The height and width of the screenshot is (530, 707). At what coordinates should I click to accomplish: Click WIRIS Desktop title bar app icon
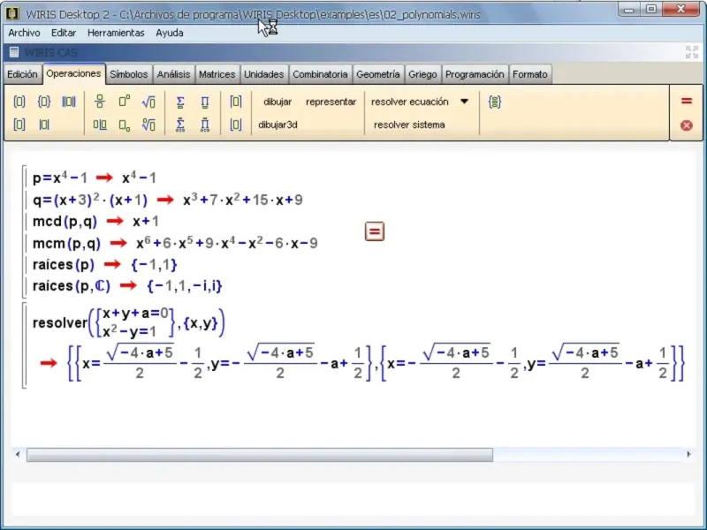[x=12, y=13]
